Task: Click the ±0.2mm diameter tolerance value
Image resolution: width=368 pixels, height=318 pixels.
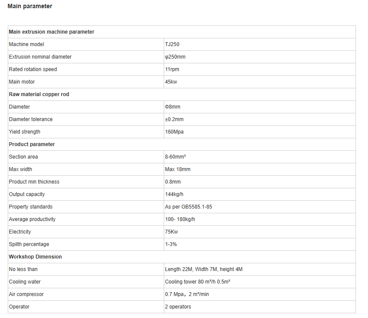Action: coord(174,119)
